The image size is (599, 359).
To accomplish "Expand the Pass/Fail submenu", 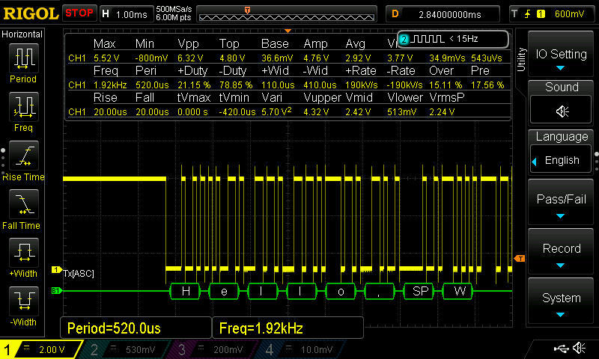I will 561,203.
